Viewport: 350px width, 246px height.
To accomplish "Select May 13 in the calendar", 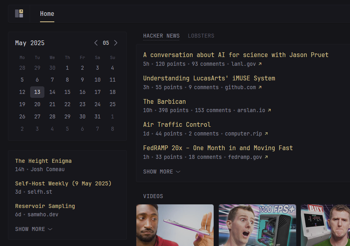I will tap(37, 92).
